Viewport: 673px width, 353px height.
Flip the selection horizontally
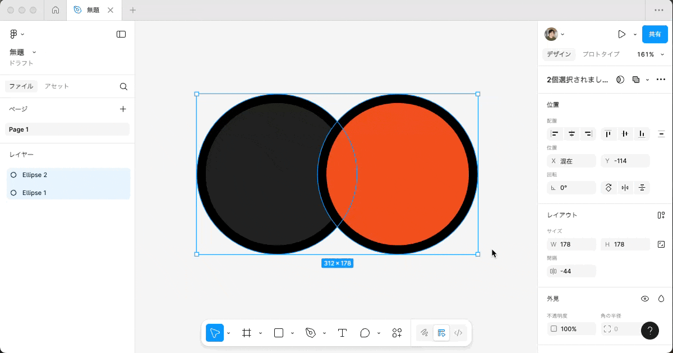coord(625,188)
